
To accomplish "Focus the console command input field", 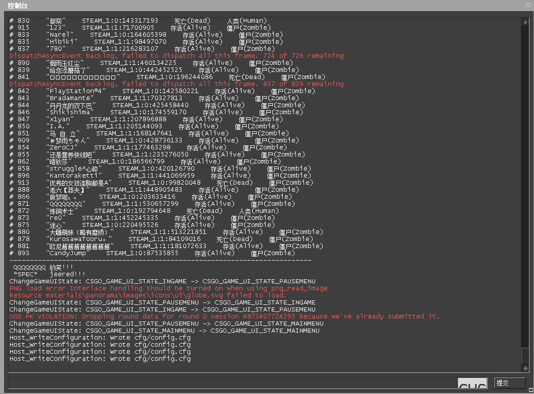I will [248, 383].
